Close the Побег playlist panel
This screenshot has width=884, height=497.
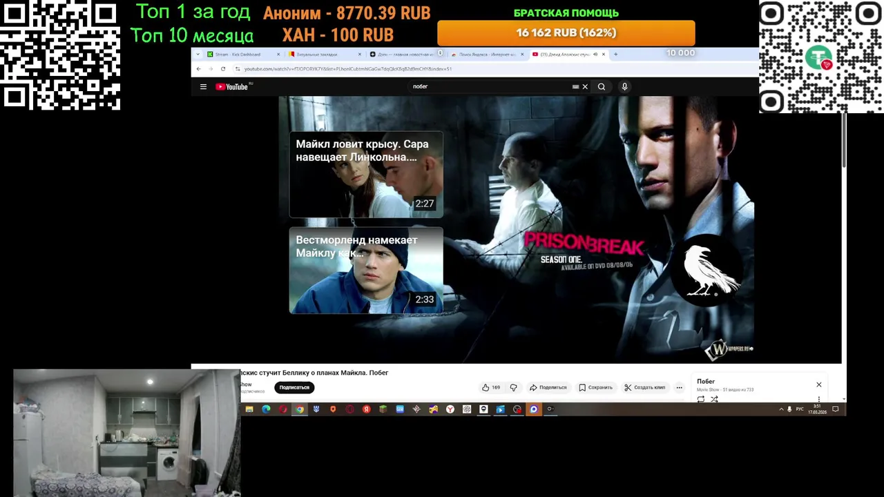coord(819,384)
